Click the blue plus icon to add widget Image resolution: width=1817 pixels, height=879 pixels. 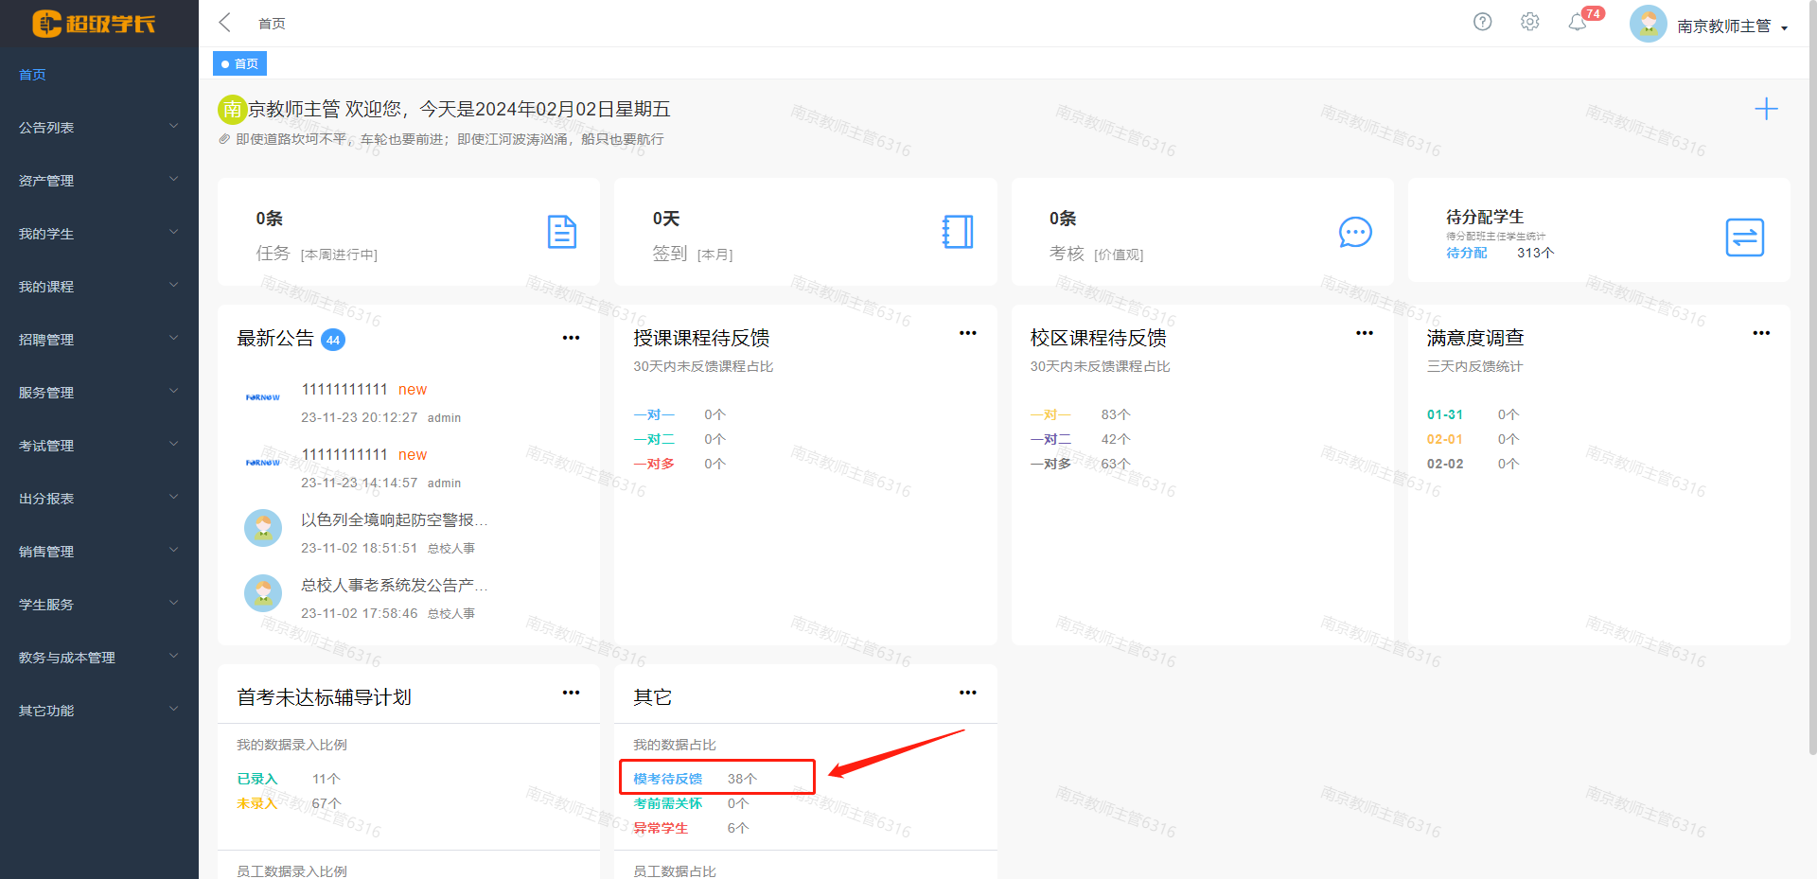click(1765, 109)
